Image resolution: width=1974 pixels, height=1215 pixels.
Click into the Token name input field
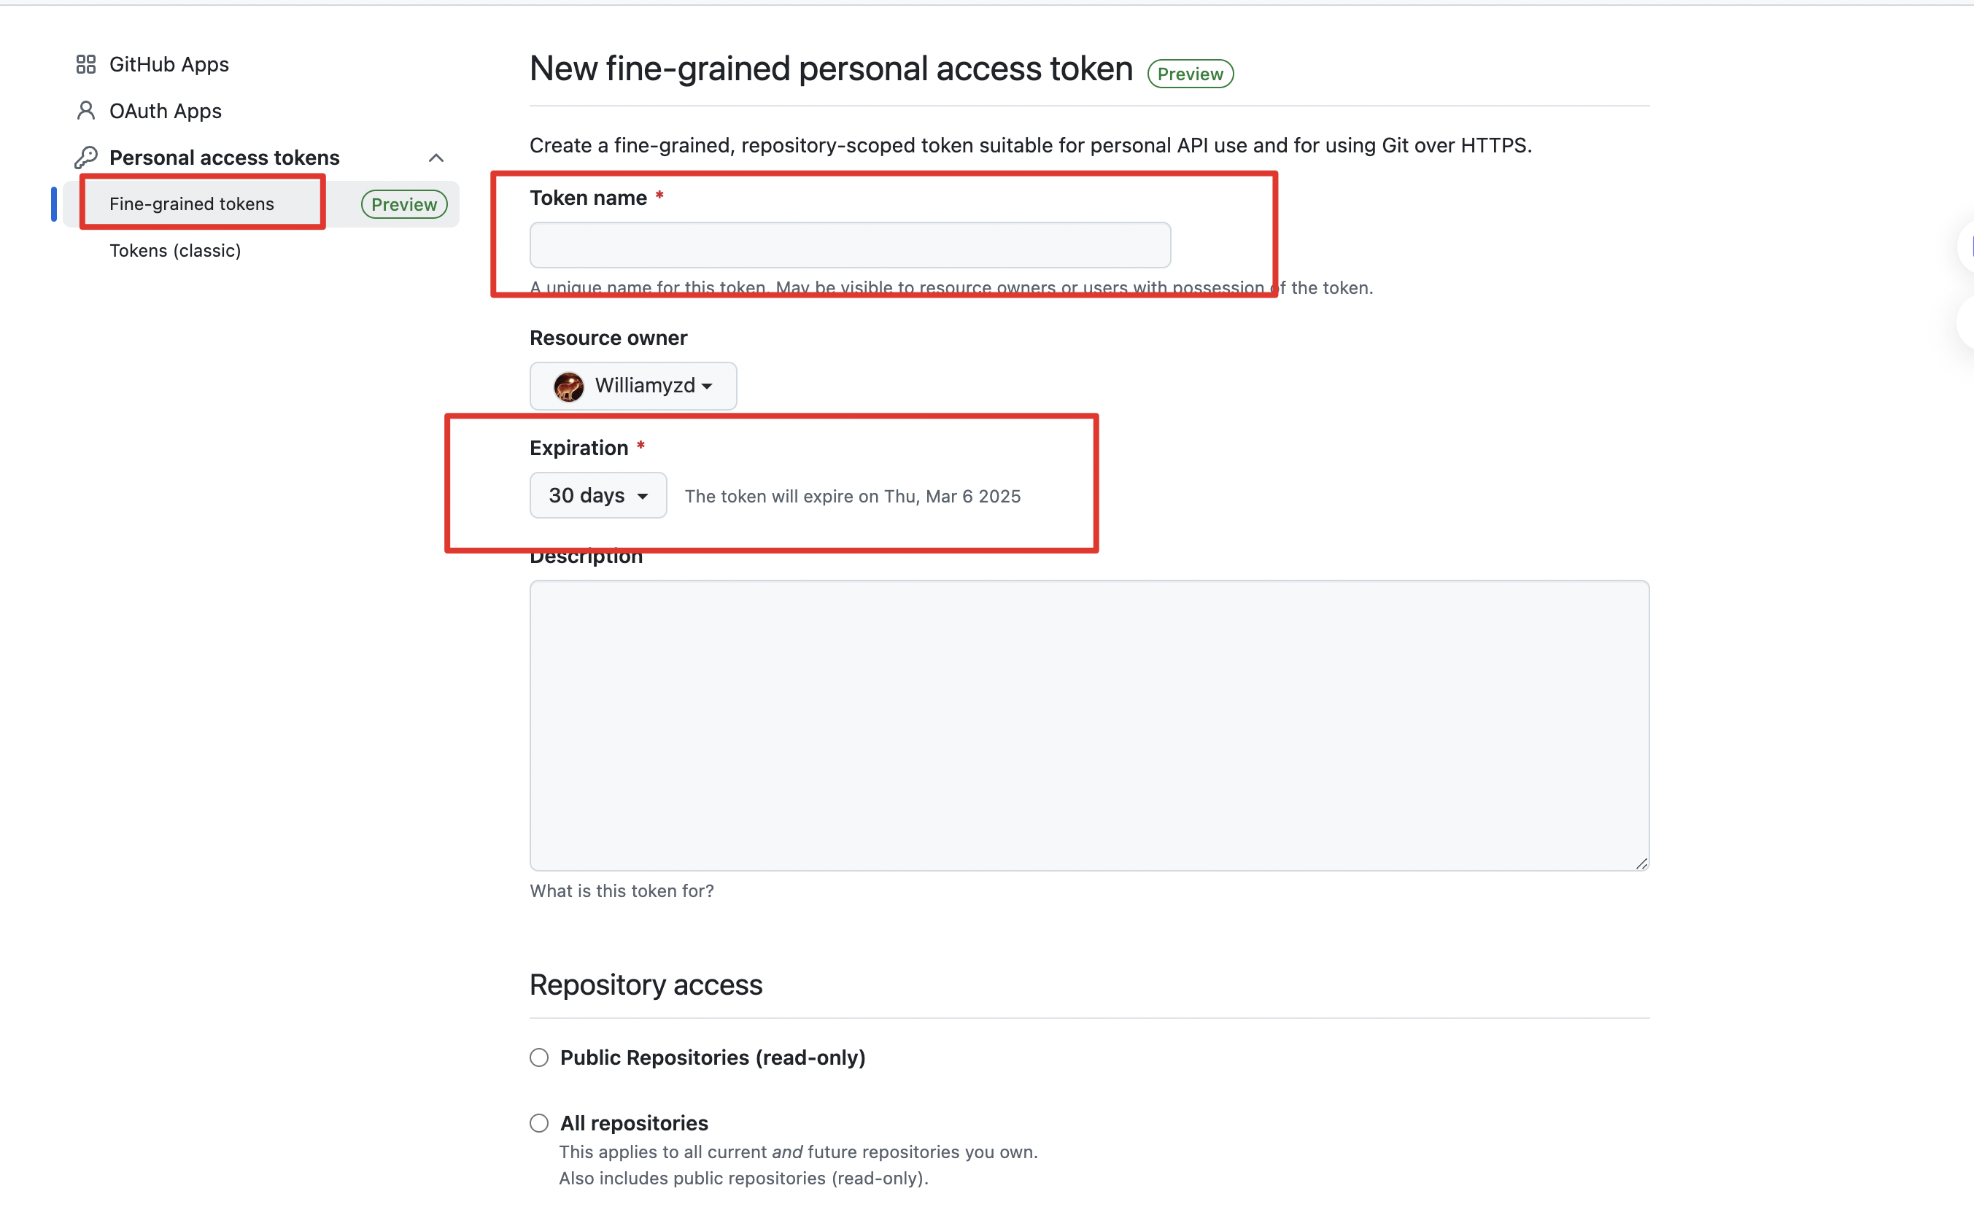[x=850, y=245]
